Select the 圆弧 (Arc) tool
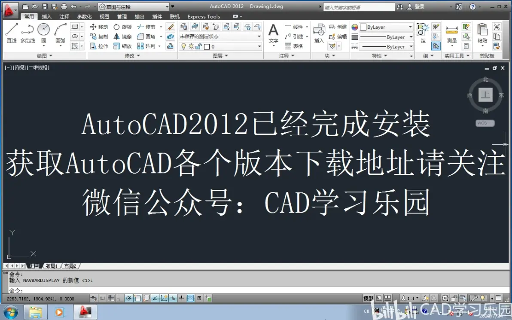Viewport: 512px width, 320px height. pos(61,33)
